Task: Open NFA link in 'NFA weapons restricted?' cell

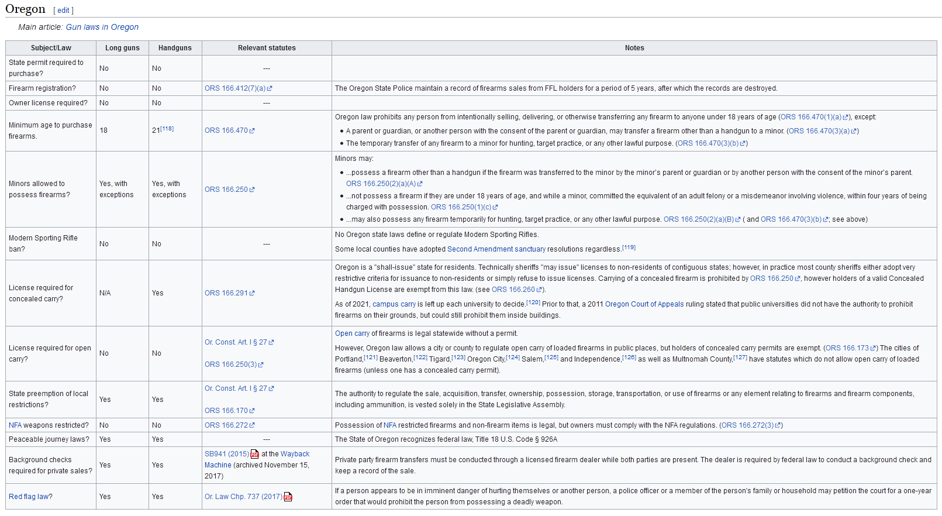Action: (x=15, y=425)
